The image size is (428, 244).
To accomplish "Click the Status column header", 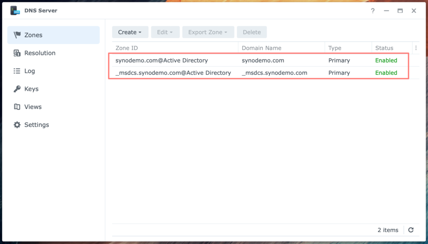I will (385, 48).
